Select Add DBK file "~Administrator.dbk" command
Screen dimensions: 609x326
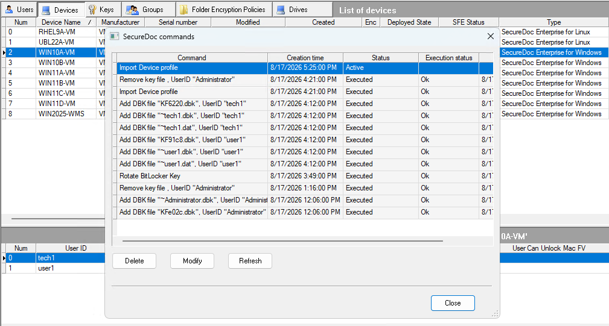(x=305, y=200)
